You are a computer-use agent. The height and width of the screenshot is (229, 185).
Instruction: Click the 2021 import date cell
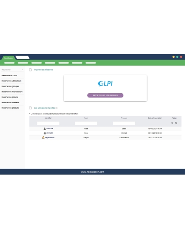coord(155,129)
